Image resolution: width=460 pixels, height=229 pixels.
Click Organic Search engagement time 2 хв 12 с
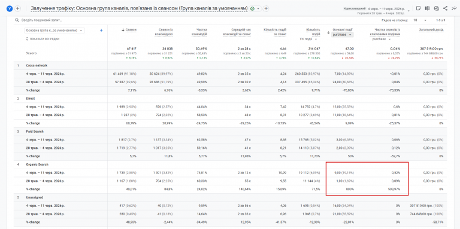(x=244, y=173)
